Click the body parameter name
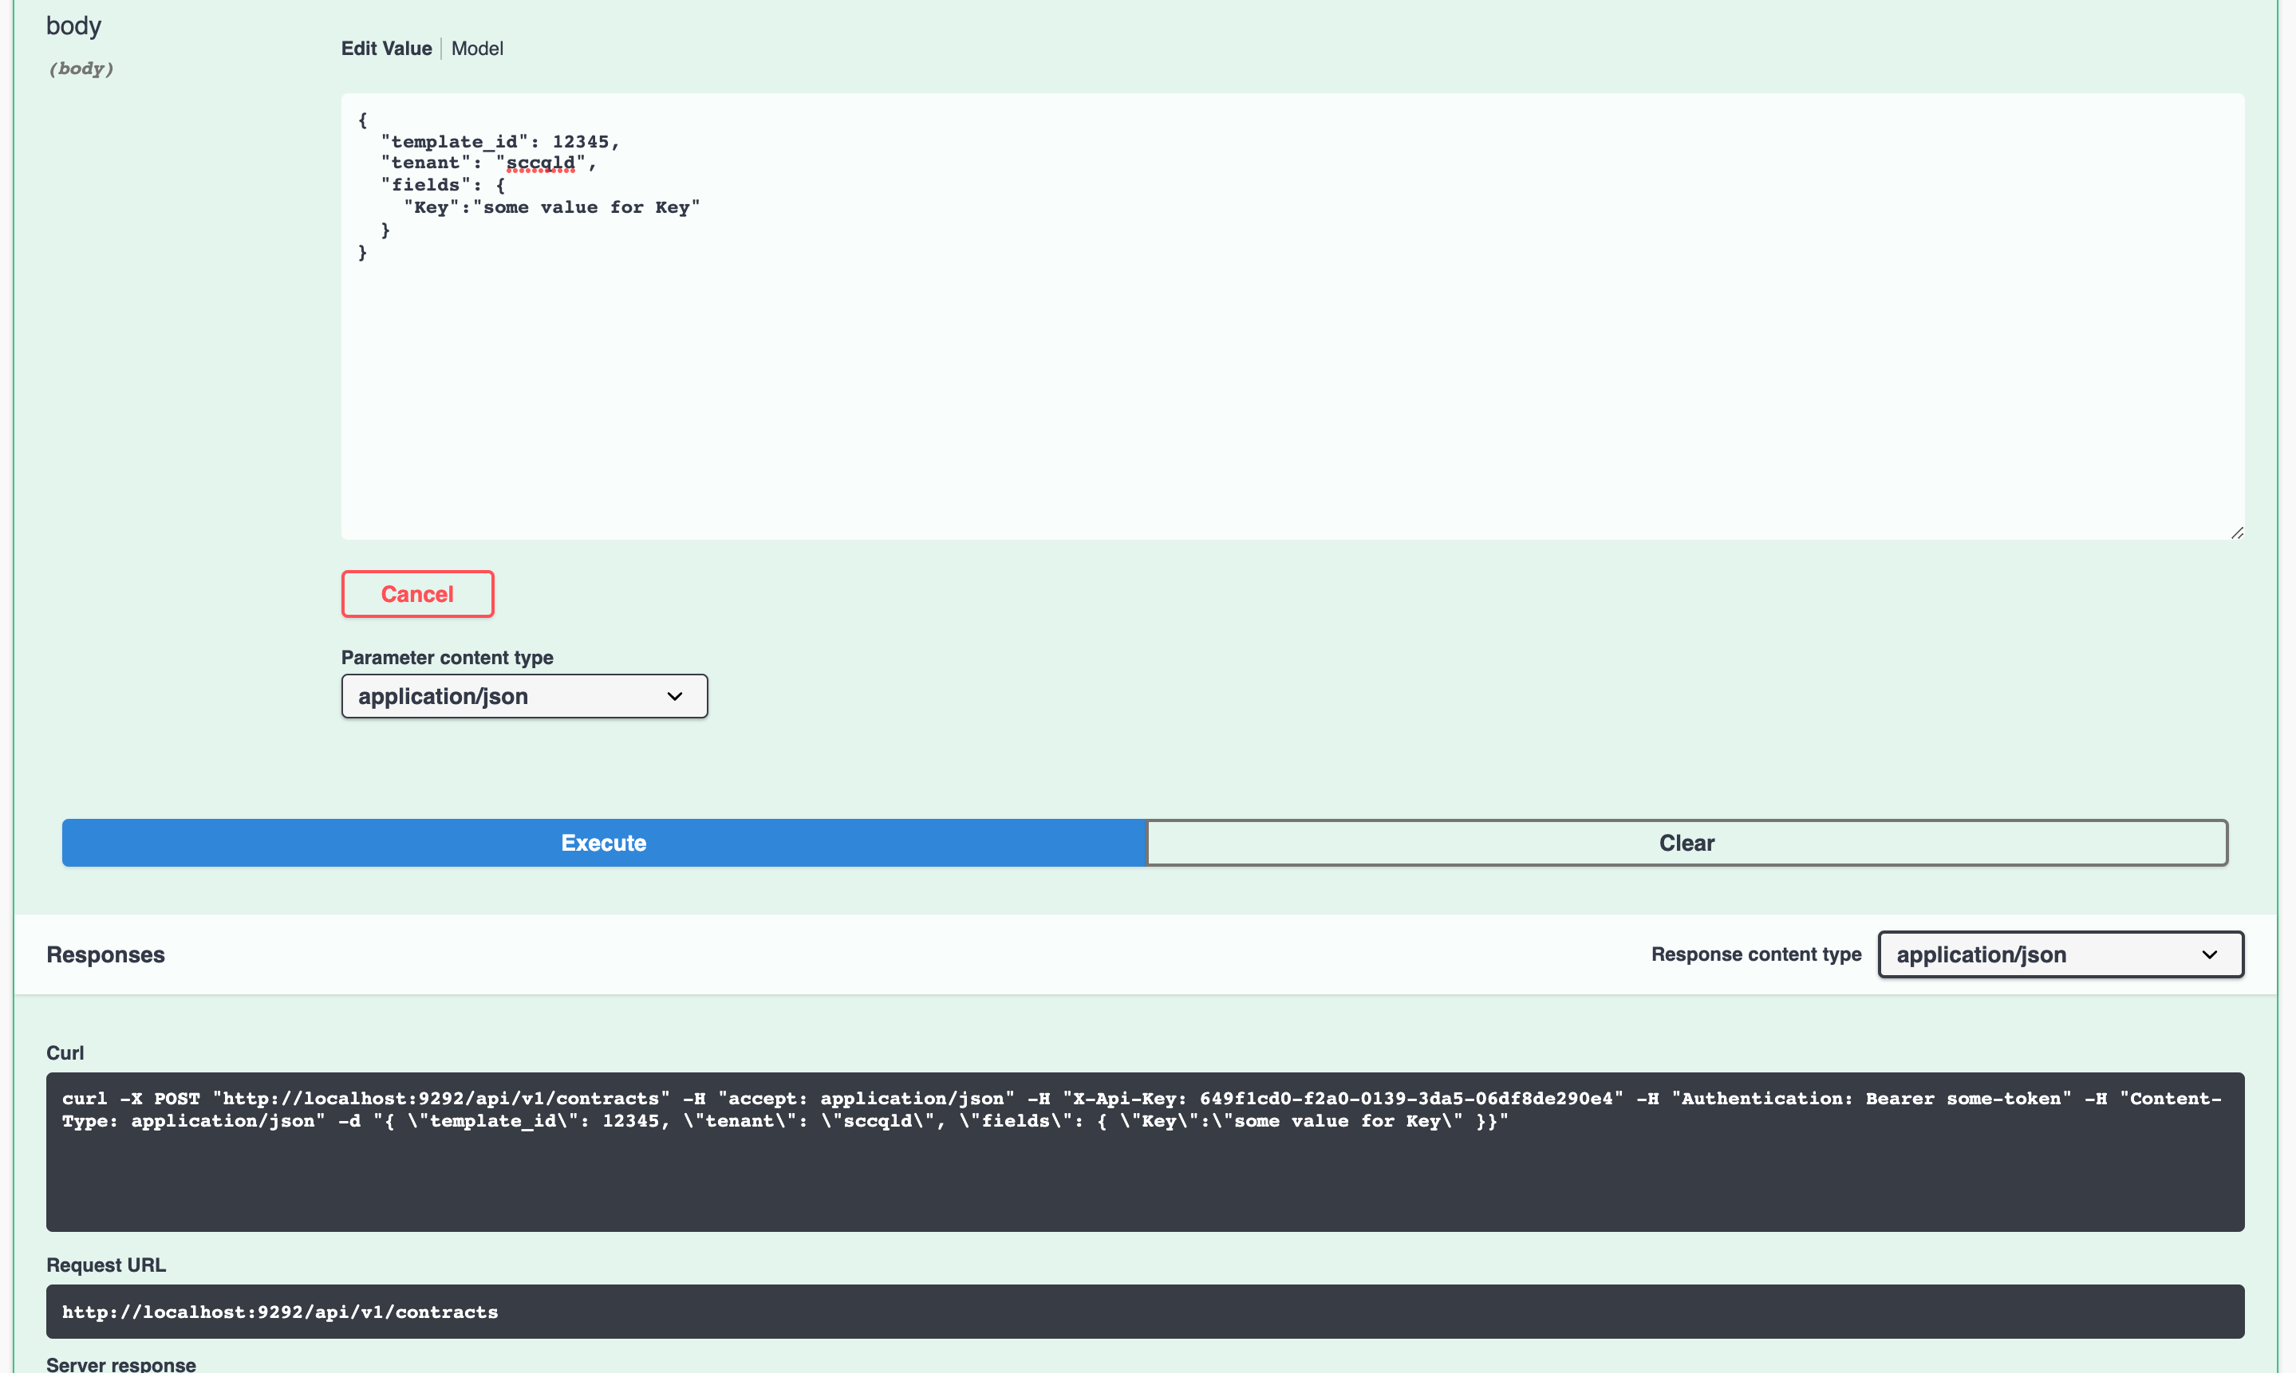The width and height of the screenshot is (2296, 1373). point(74,26)
